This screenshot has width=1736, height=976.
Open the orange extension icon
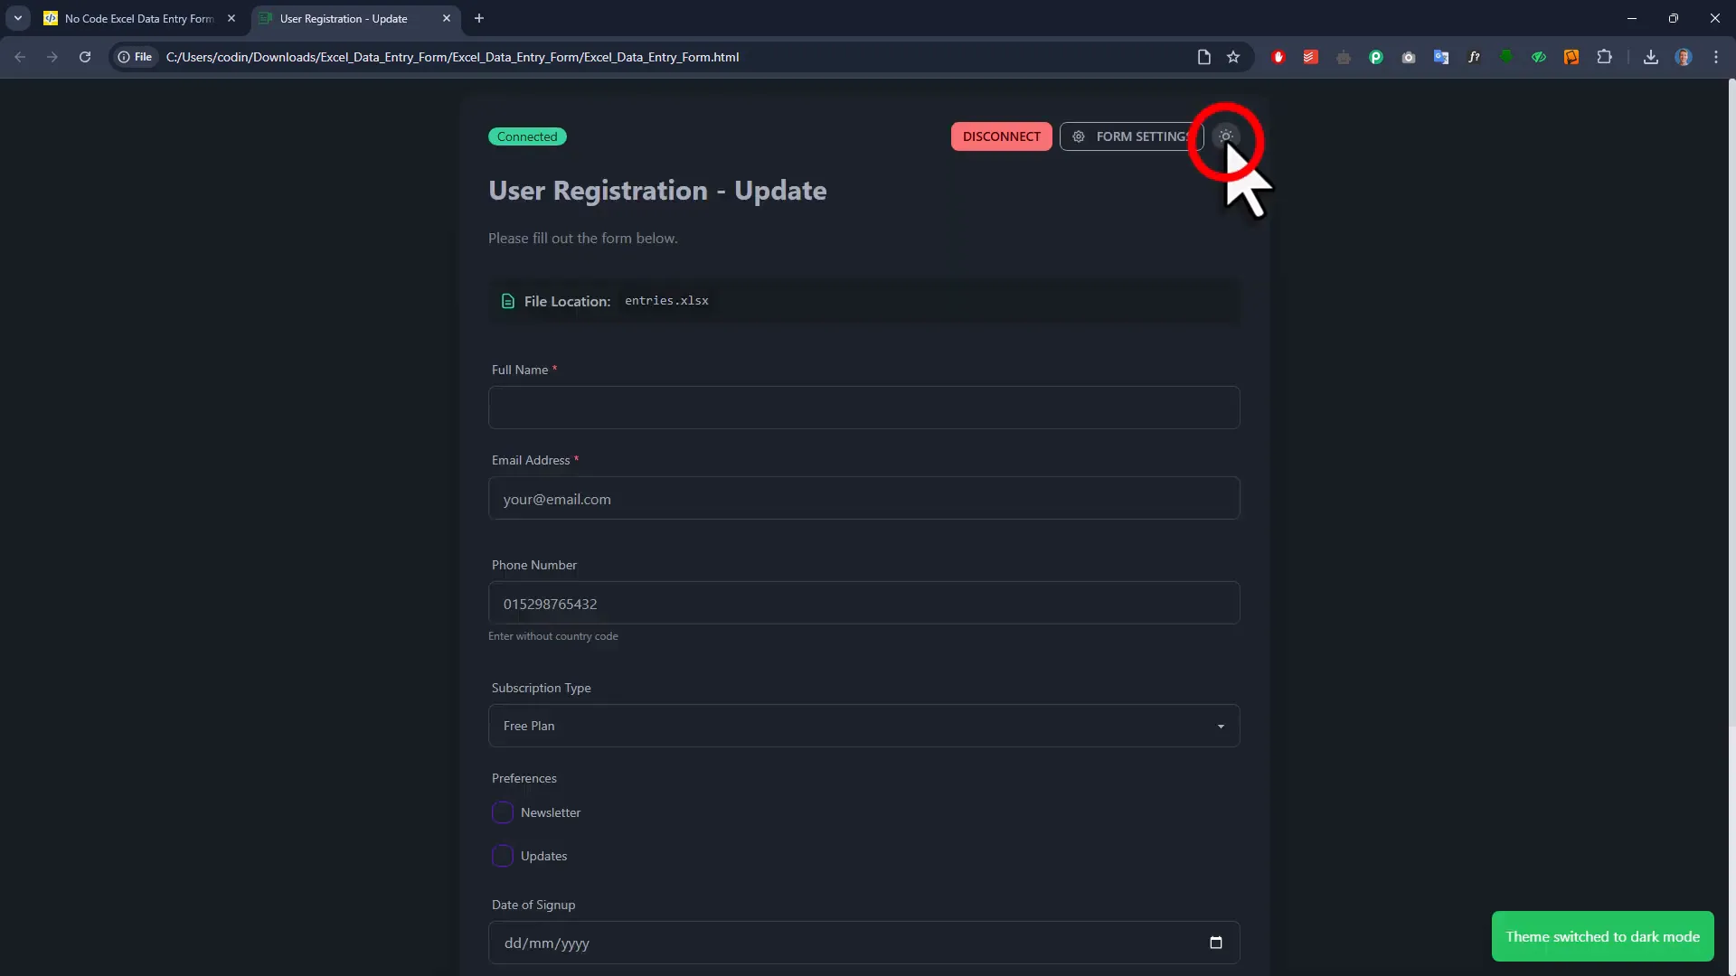pos(1571,57)
